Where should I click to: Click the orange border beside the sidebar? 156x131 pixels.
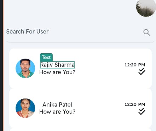coord(3,65)
